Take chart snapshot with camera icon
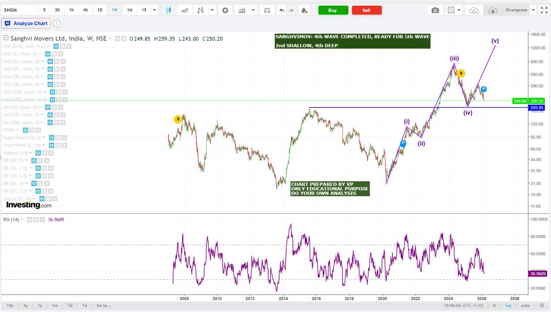 pyautogui.click(x=435, y=10)
